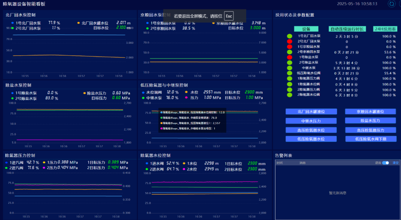Click the 时间 column header in 告警列表

pos(280,163)
